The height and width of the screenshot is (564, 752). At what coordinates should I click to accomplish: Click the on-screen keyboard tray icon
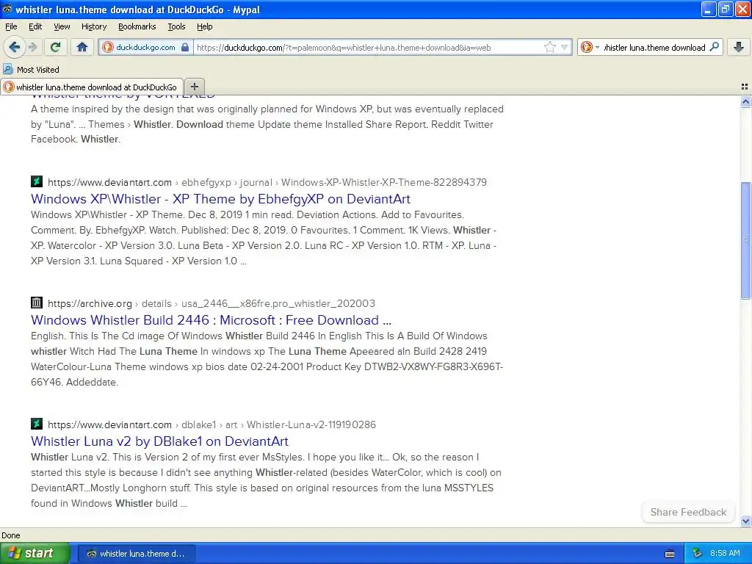click(x=670, y=554)
